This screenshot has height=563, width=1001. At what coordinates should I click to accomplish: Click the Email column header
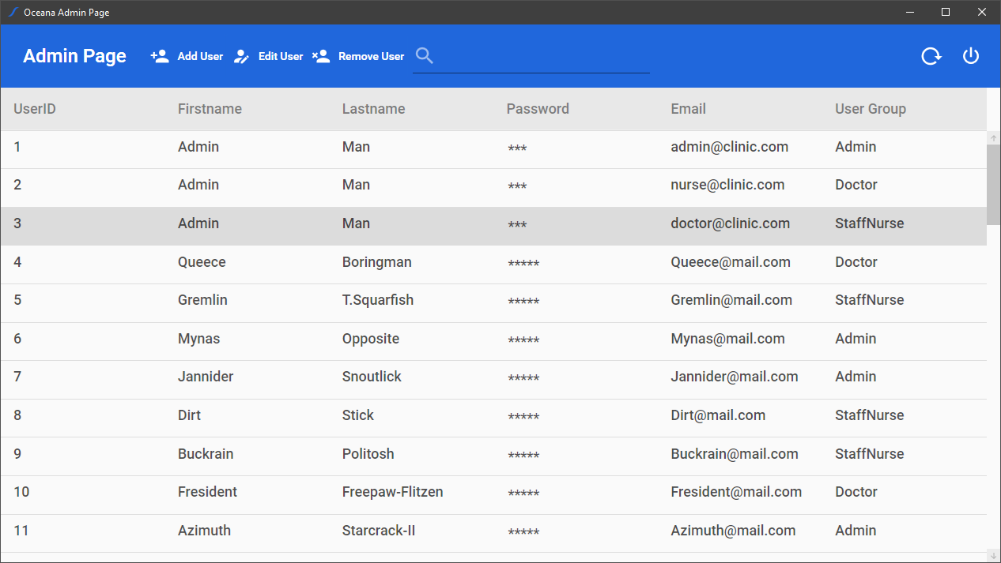(x=689, y=109)
